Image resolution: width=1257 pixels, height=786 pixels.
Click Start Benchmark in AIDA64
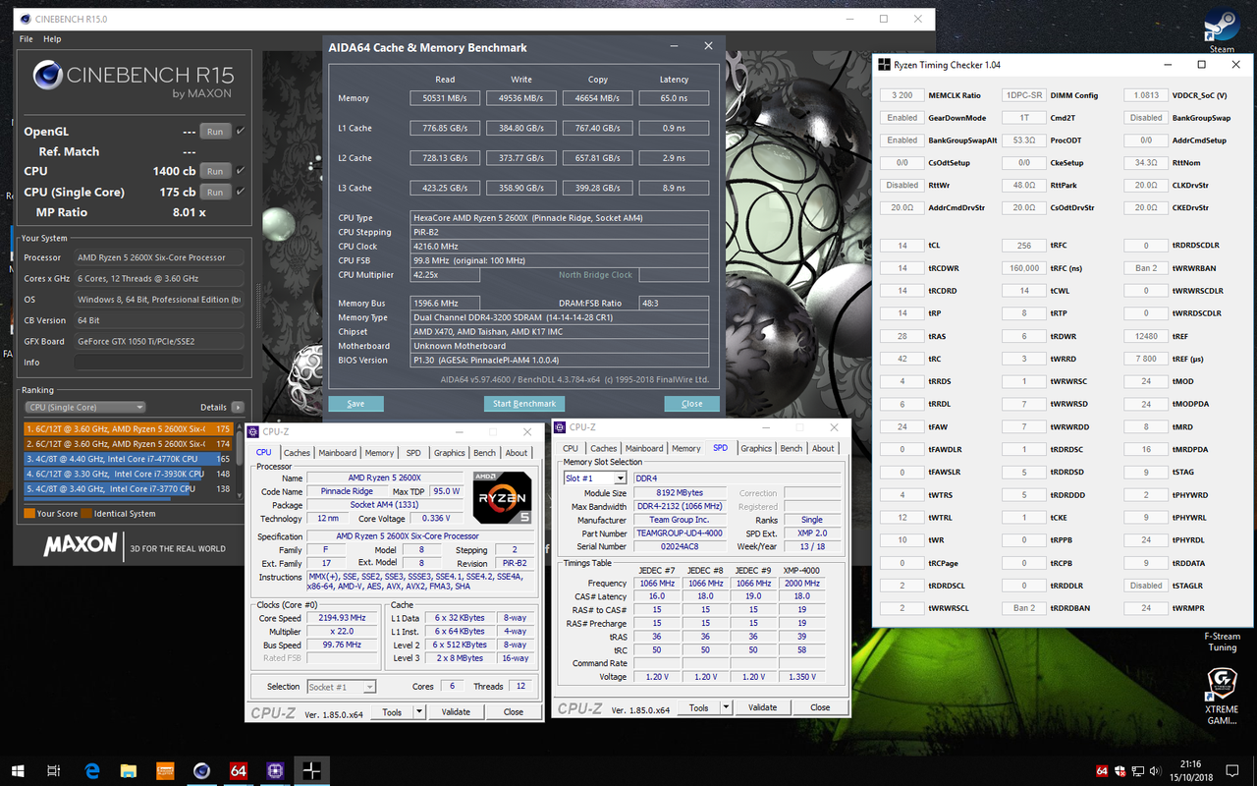[x=524, y=404]
